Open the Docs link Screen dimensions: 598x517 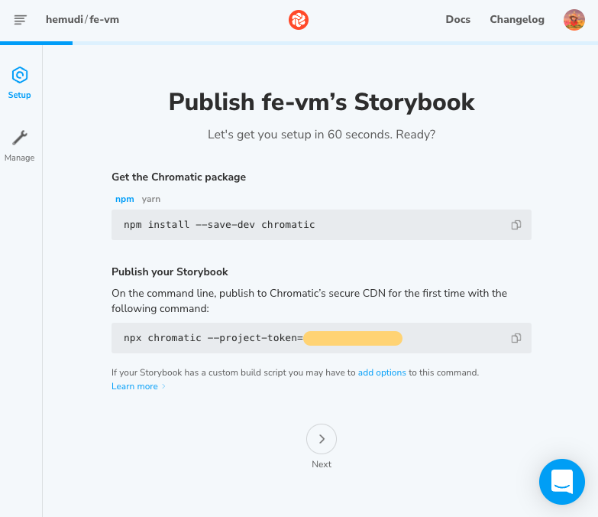(x=457, y=19)
